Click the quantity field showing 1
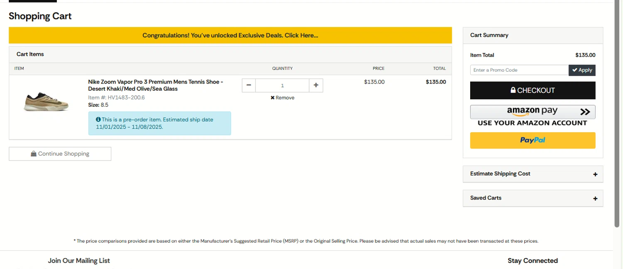The width and height of the screenshot is (623, 269). [x=282, y=85]
